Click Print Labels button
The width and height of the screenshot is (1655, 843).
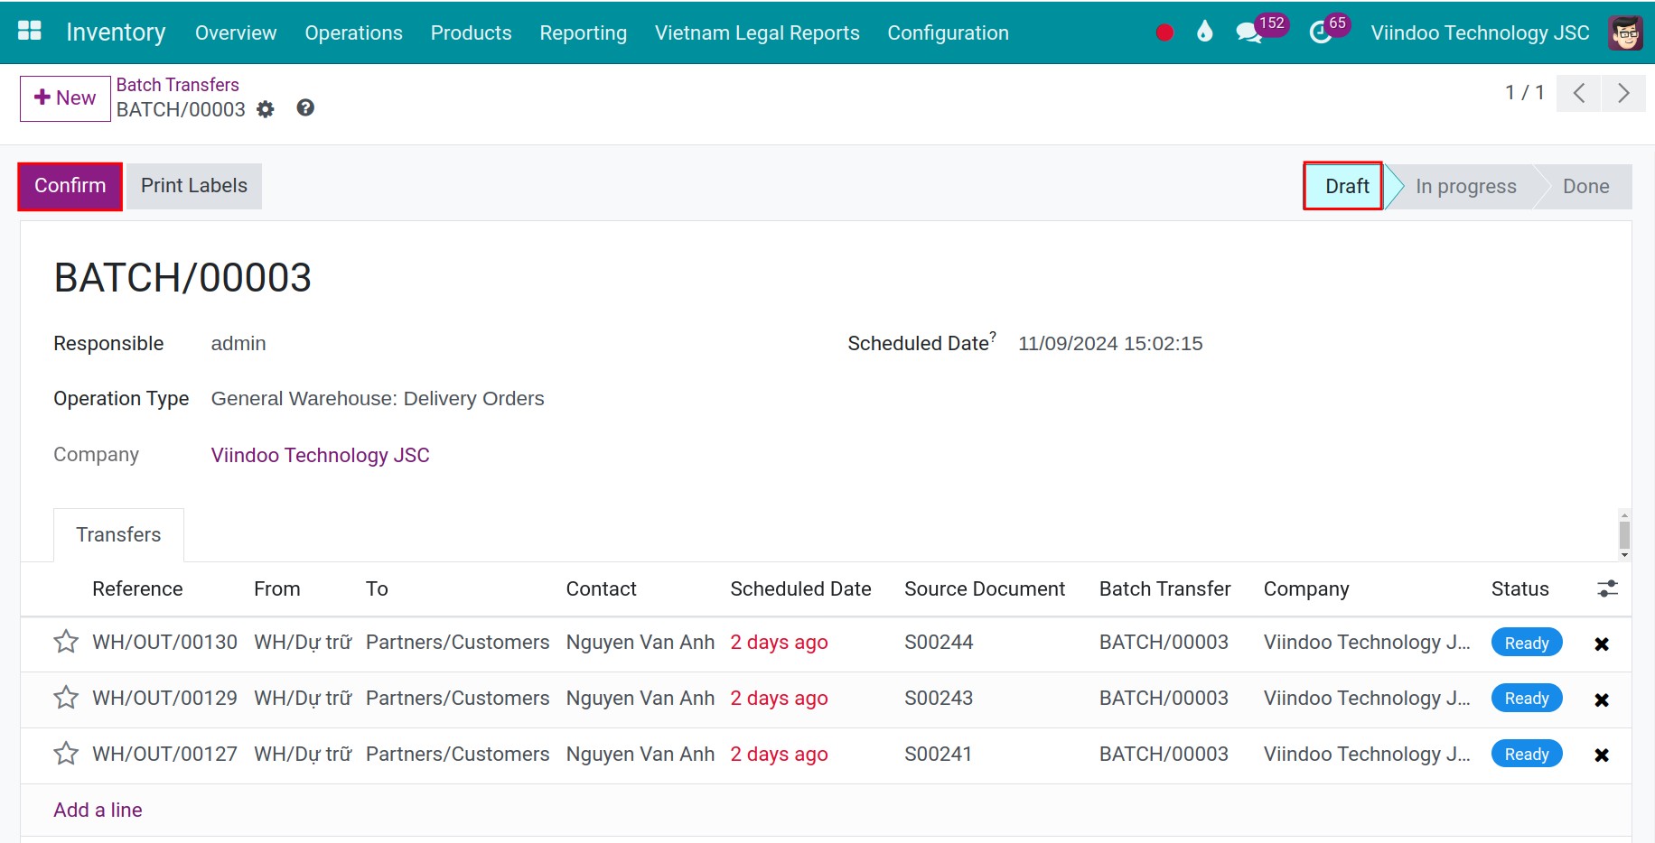194,186
